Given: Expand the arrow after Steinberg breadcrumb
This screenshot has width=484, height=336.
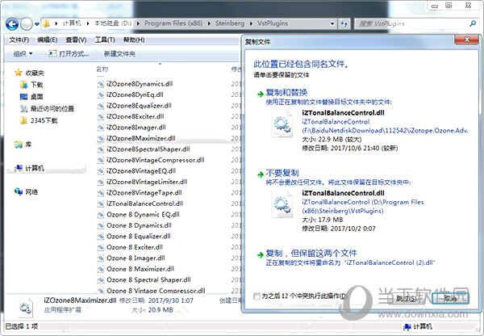Looking at the screenshot, I should (251, 23).
